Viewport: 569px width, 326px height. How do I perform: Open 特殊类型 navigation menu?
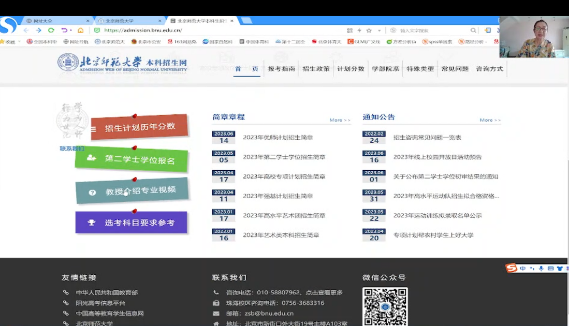tap(420, 68)
